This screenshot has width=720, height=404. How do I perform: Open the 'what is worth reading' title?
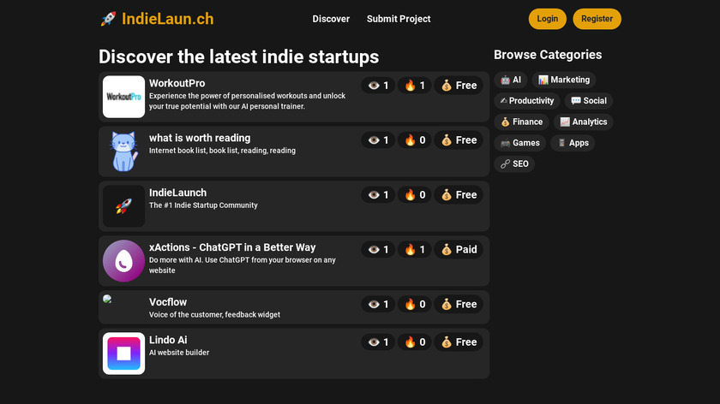click(200, 138)
